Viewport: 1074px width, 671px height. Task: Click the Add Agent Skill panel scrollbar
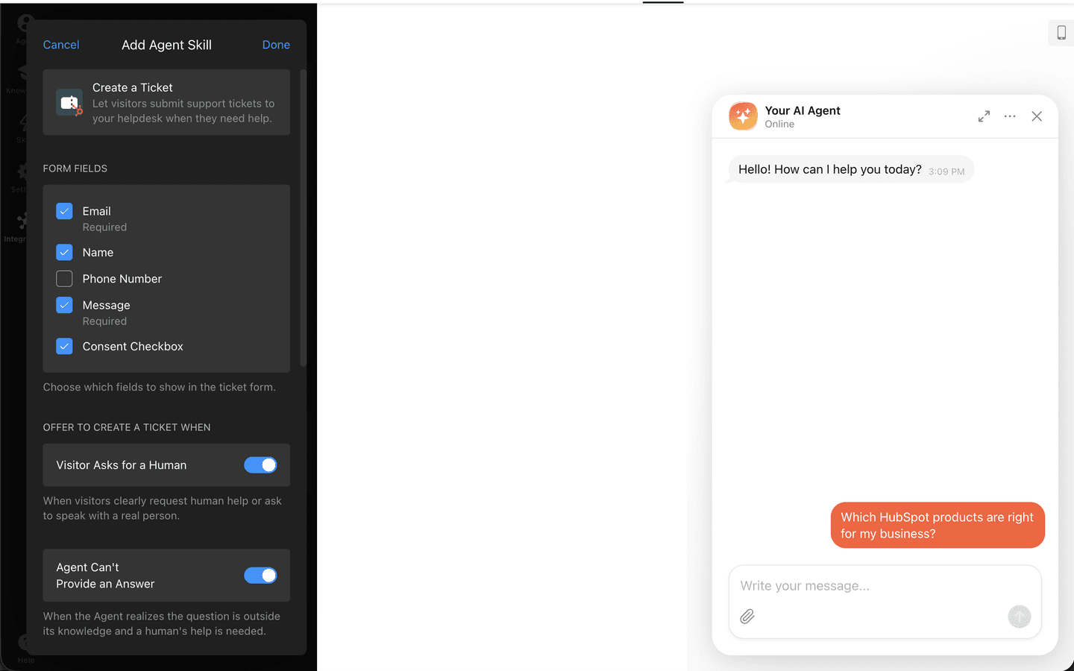(303, 218)
